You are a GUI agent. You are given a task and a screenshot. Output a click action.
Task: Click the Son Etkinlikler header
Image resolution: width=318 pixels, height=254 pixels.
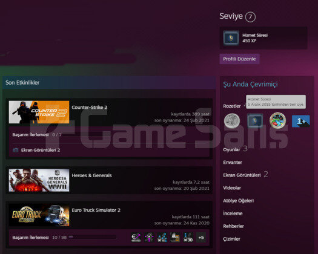tap(22, 83)
